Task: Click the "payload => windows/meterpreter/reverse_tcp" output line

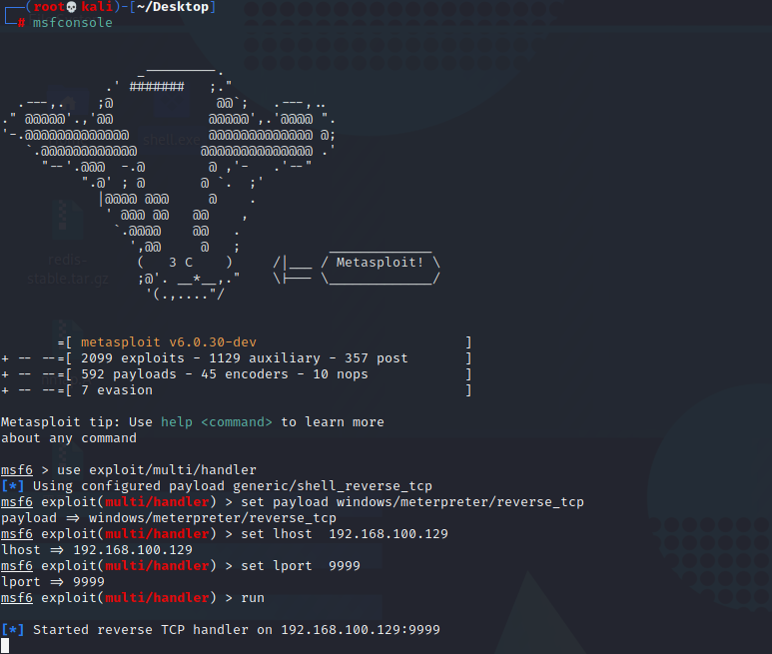Action: (x=169, y=517)
